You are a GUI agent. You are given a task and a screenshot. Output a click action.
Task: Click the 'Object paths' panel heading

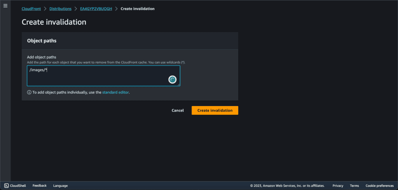[42, 40]
